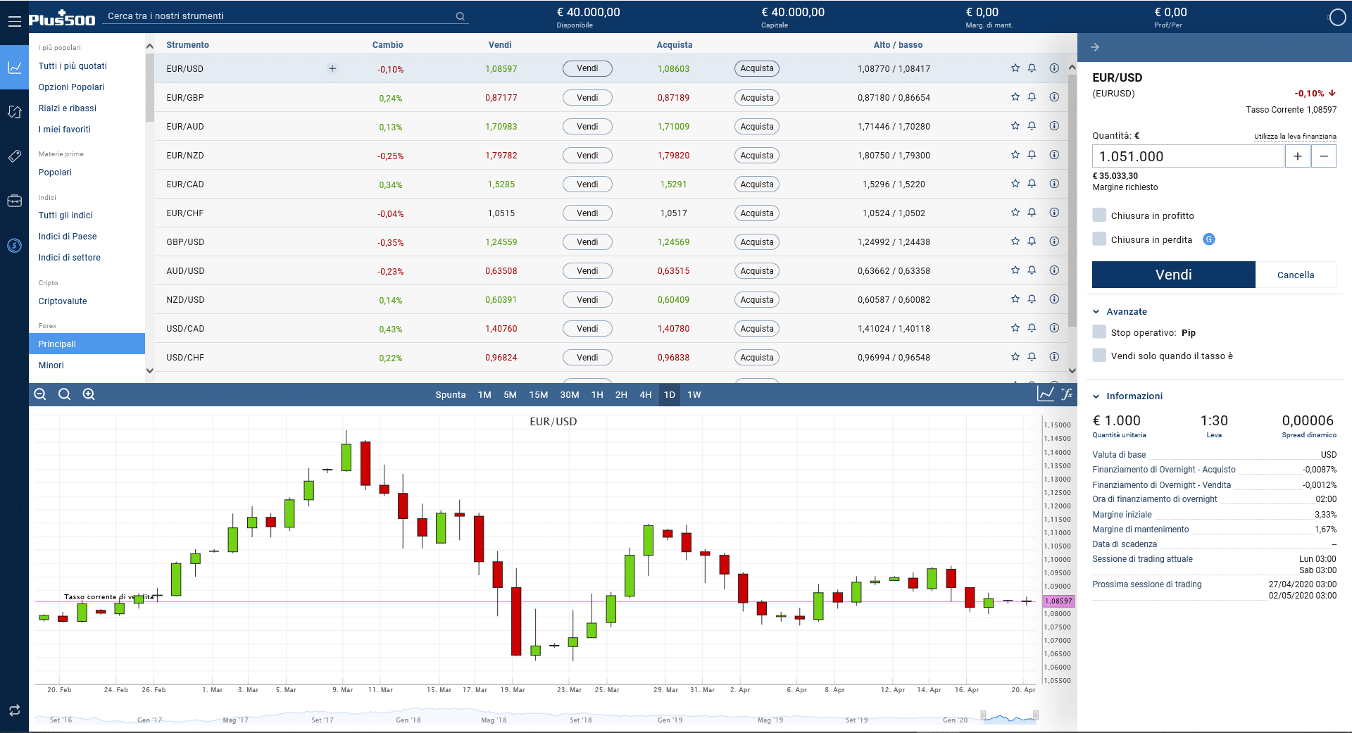This screenshot has width=1352, height=733.
Task: Sort by Strumento column header
Action: [x=187, y=44]
